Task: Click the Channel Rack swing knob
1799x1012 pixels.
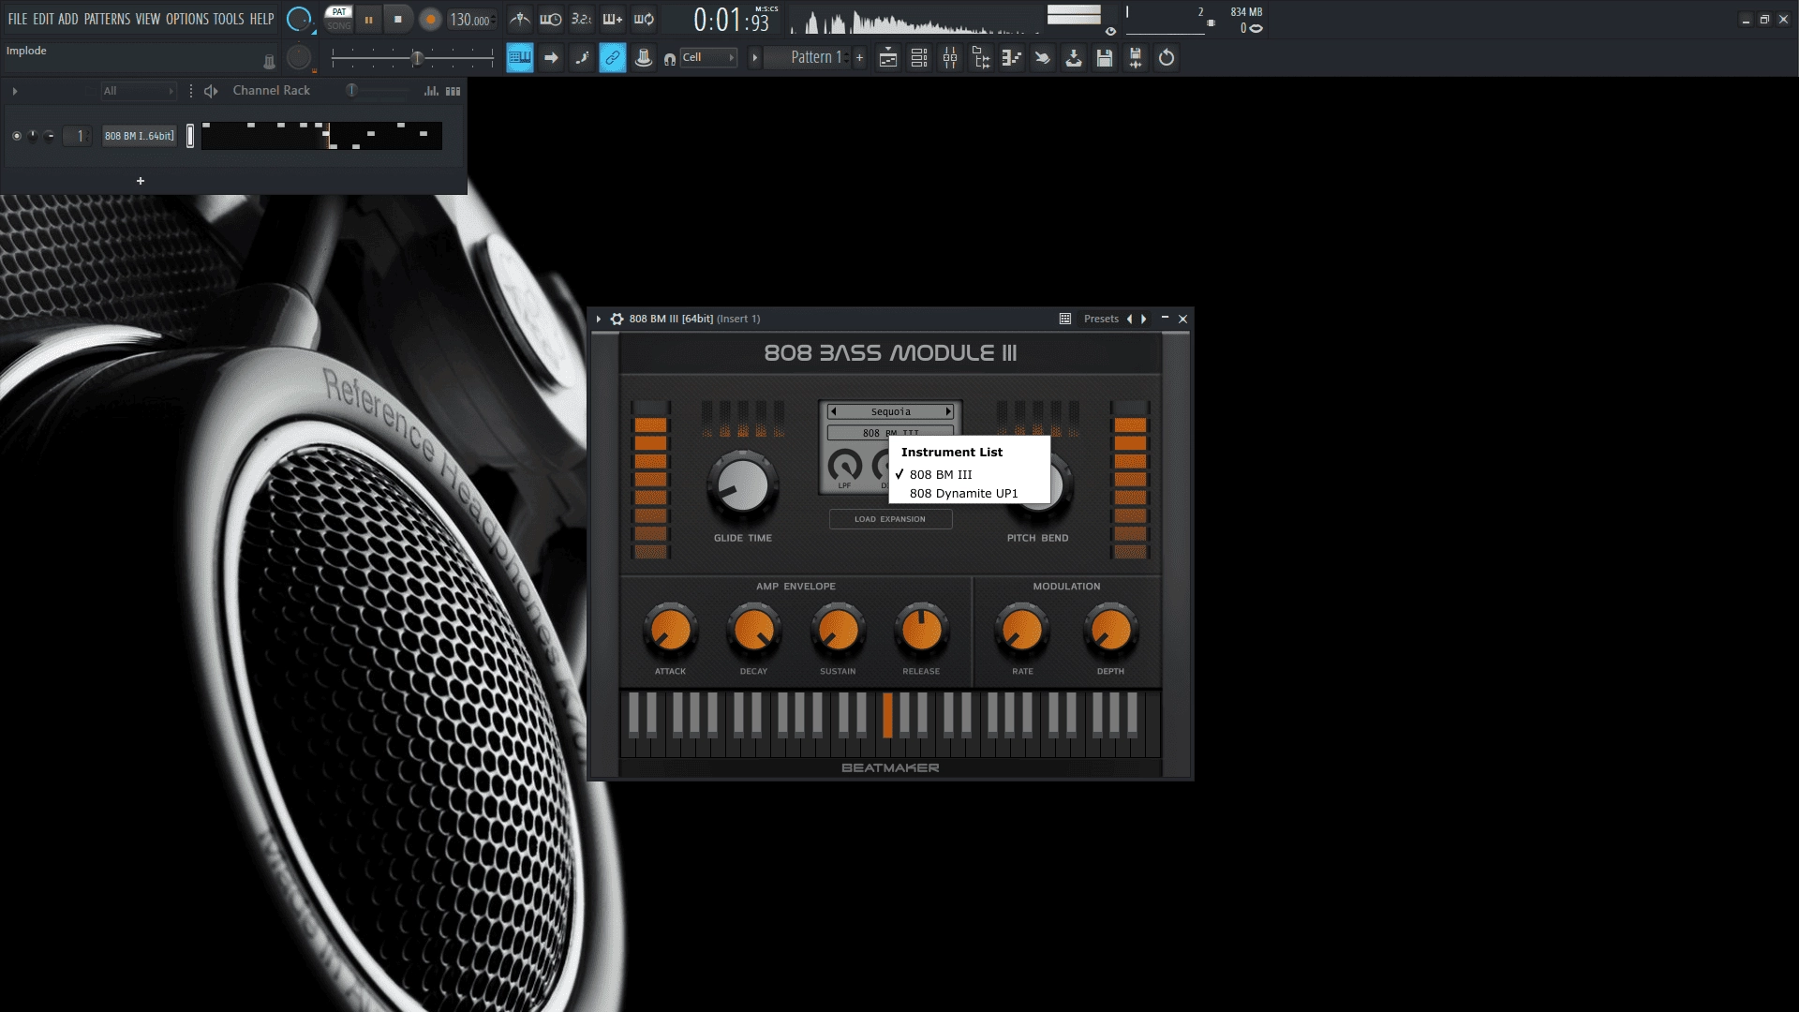Action: pos(351,90)
